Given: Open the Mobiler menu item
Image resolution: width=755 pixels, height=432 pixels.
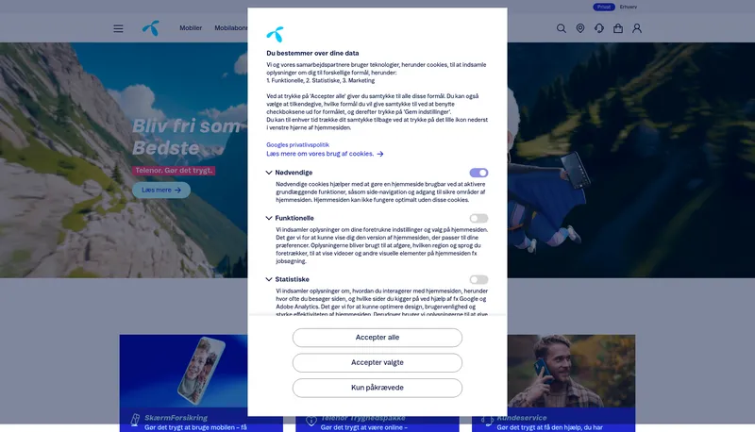Looking at the screenshot, I should [191, 28].
